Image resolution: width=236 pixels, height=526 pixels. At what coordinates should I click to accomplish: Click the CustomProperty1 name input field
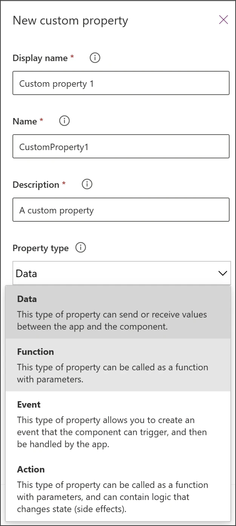pos(121,147)
